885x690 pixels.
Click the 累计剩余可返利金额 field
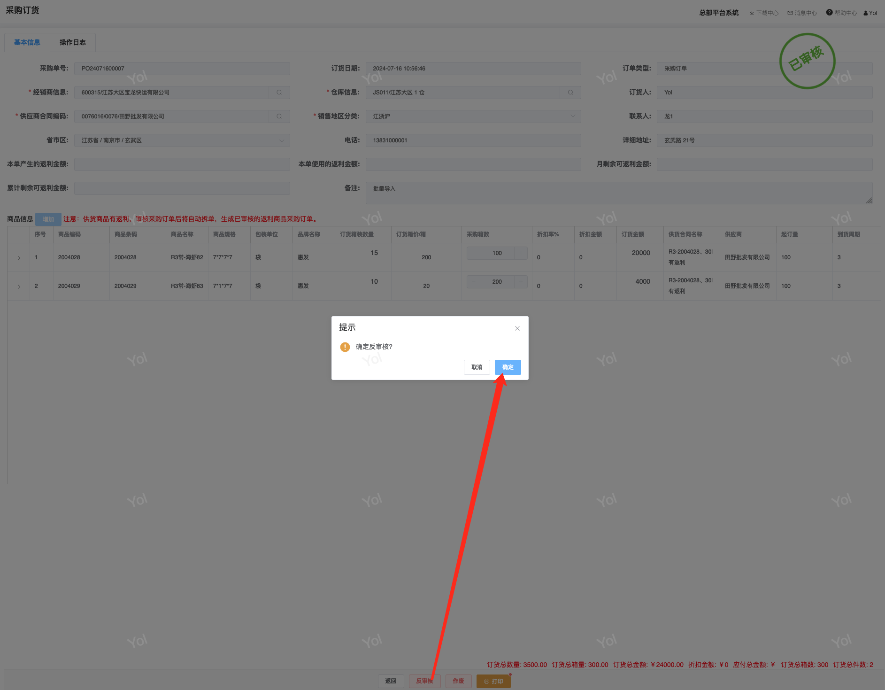tap(182, 188)
